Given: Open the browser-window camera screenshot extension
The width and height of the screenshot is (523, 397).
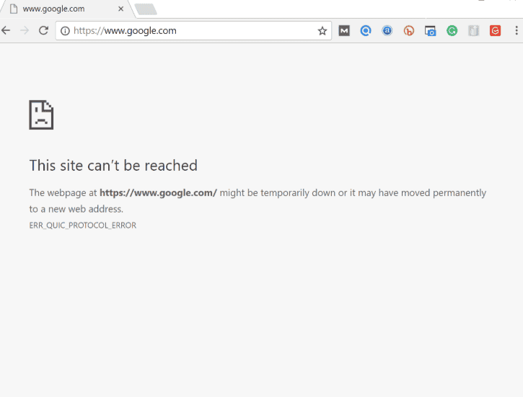Looking at the screenshot, I should (431, 31).
